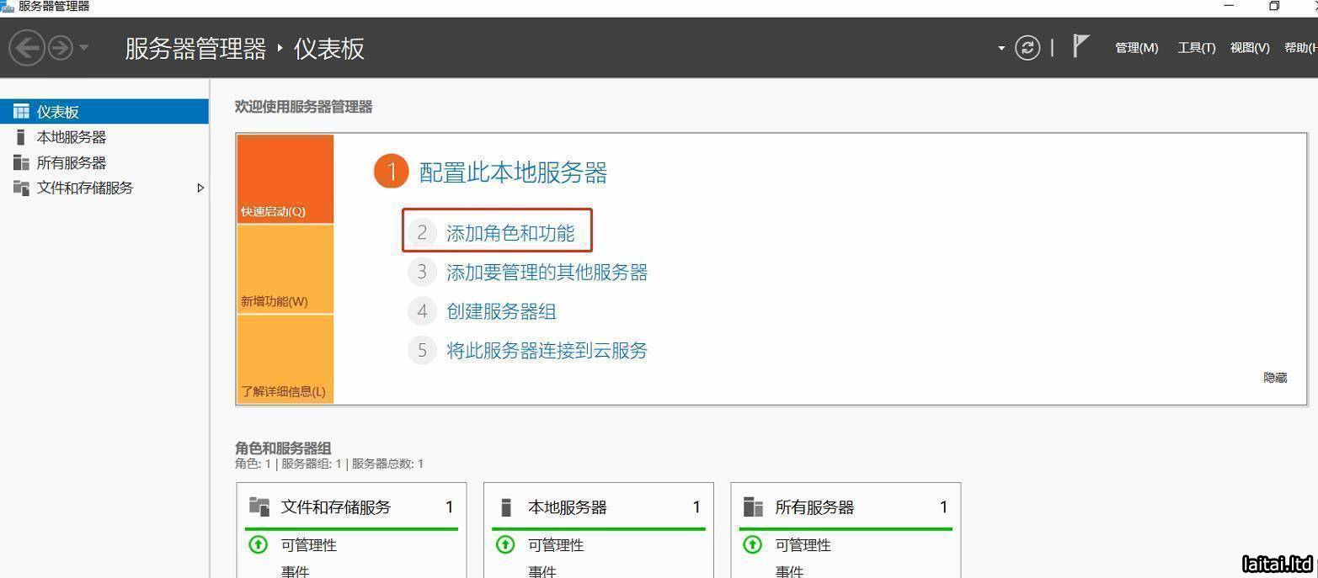Click the back navigation arrow icon

pos(27,47)
